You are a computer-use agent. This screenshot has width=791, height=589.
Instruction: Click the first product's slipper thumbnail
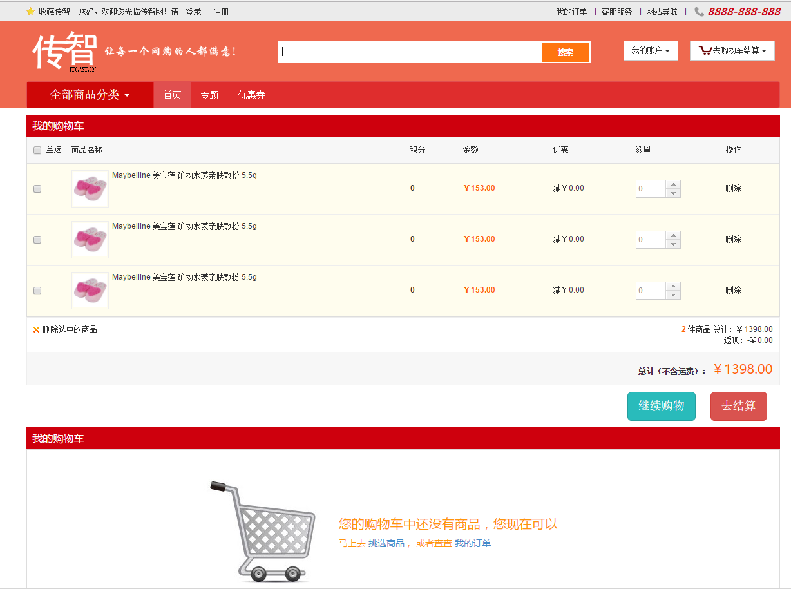[90, 189]
